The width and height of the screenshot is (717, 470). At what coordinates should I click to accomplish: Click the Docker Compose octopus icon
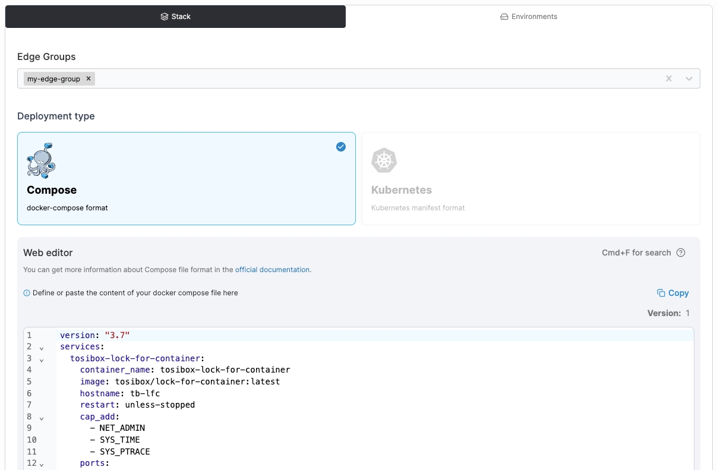click(42, 160)
